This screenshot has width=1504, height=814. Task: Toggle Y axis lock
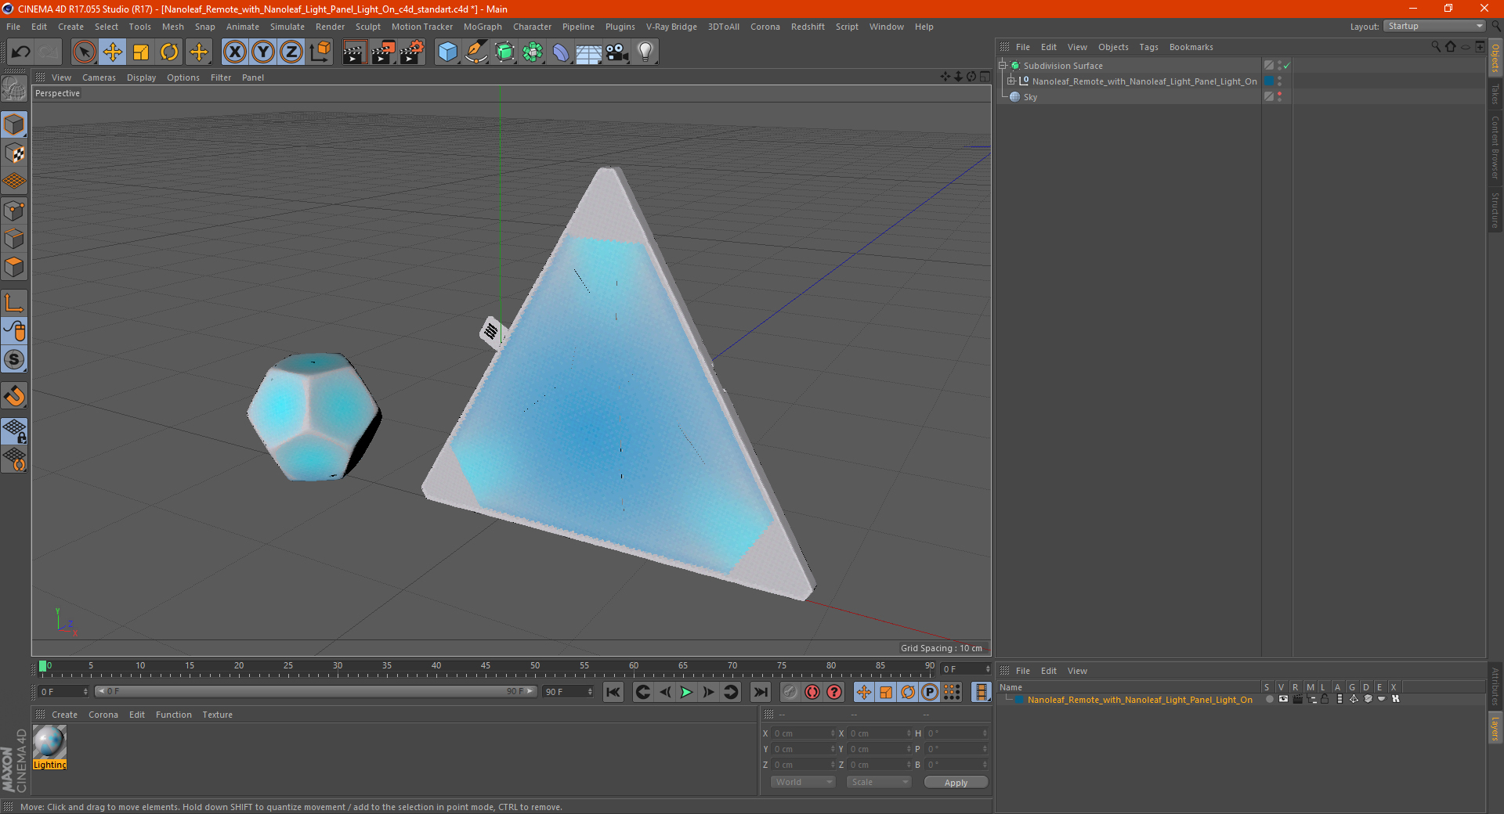[263, 52]
